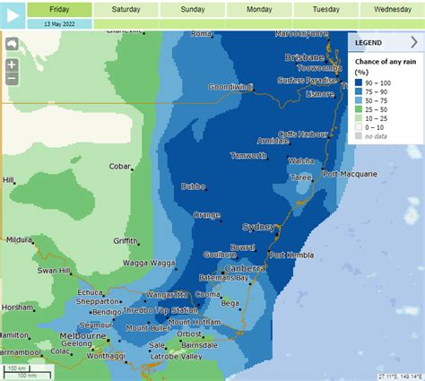Click the Canberra map label
This screenshot has width=425, height=381.
click(245, 268)
